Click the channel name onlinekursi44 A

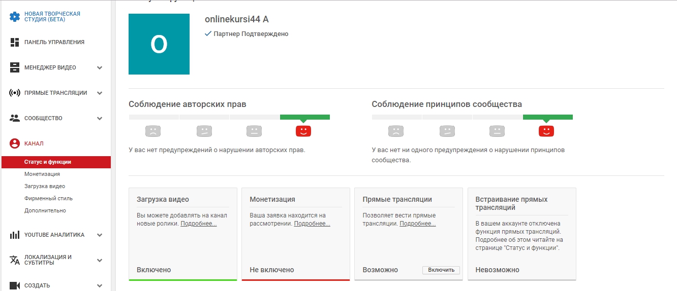[x=236, y=19]
